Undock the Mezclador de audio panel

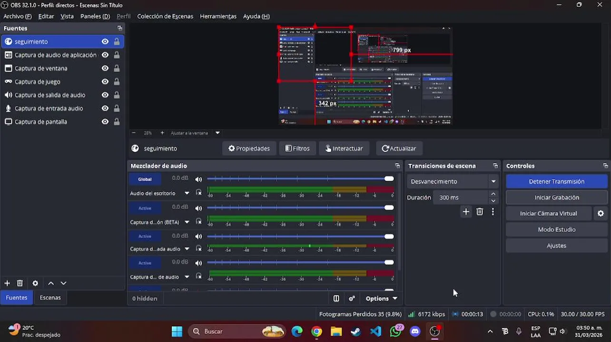pyautogui.click(x=397, y=166)
